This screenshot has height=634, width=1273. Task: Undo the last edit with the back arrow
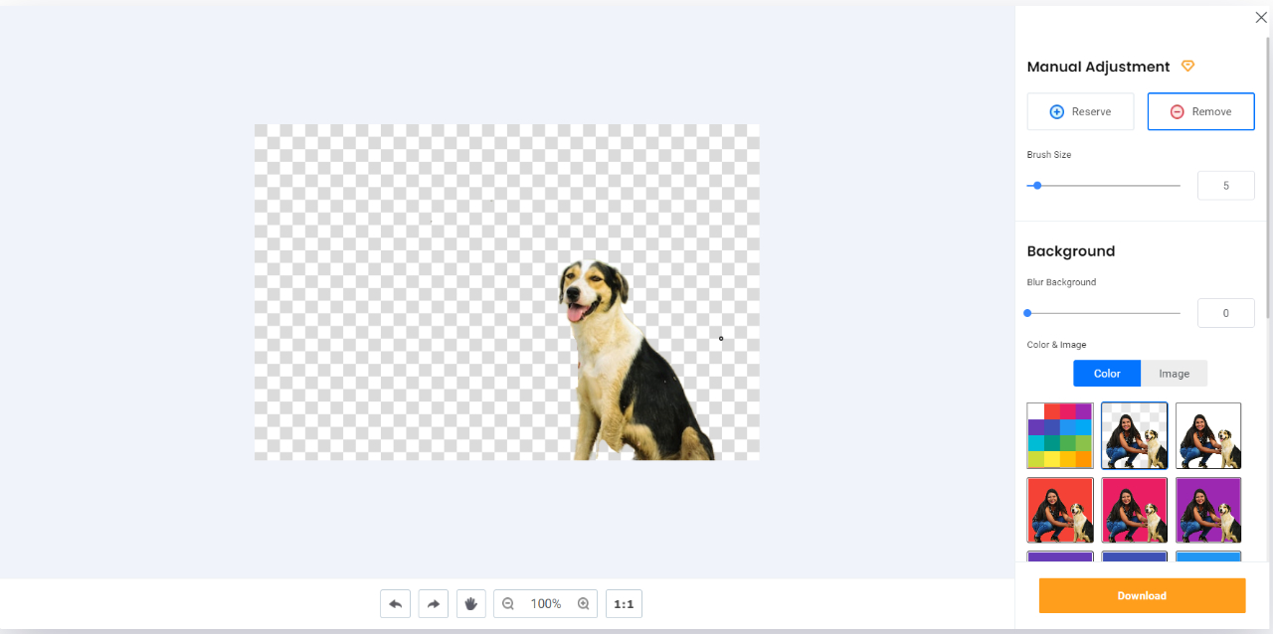[x=395, y=603]
